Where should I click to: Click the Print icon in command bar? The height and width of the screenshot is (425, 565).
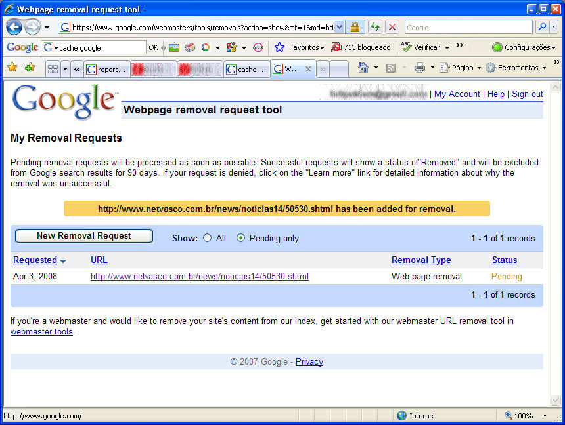point(419,68)
